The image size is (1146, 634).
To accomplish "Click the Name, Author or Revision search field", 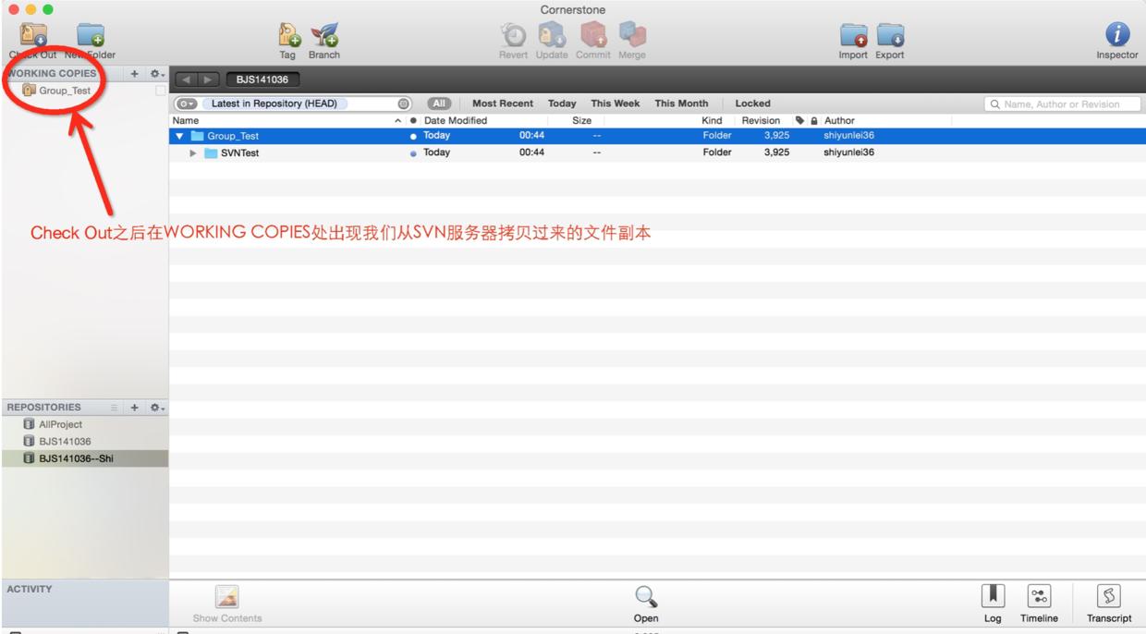I will click(x=1061, y=103).
